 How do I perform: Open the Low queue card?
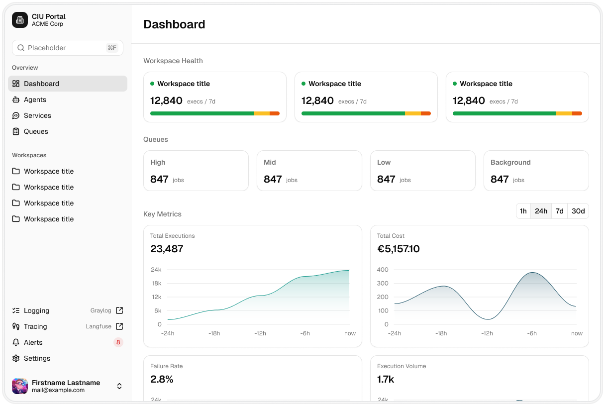coord(423,171)
